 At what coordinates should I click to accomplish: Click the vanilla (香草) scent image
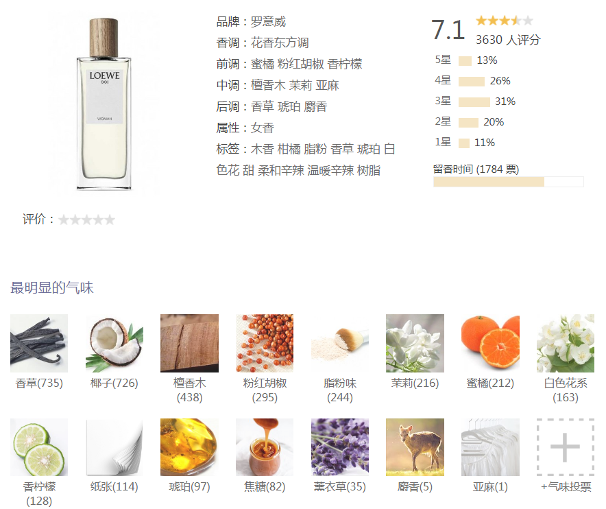click(39, 343)
